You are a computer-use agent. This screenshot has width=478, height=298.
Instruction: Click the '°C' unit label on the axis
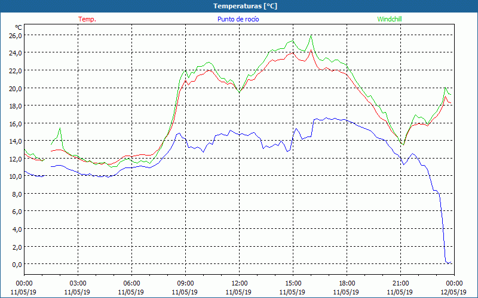(x=19, y=27)
